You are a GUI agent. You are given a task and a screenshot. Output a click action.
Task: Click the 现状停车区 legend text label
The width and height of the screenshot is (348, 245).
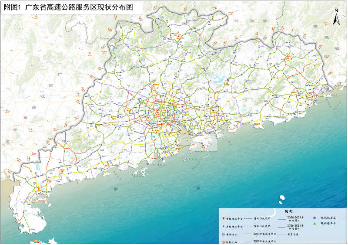[328, 224]
